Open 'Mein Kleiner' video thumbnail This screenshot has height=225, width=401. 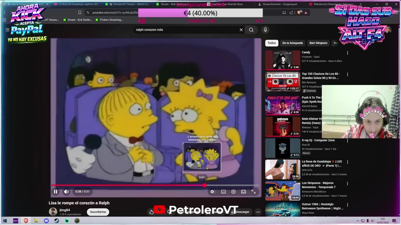pyautogui.click(x=283, y=127)
